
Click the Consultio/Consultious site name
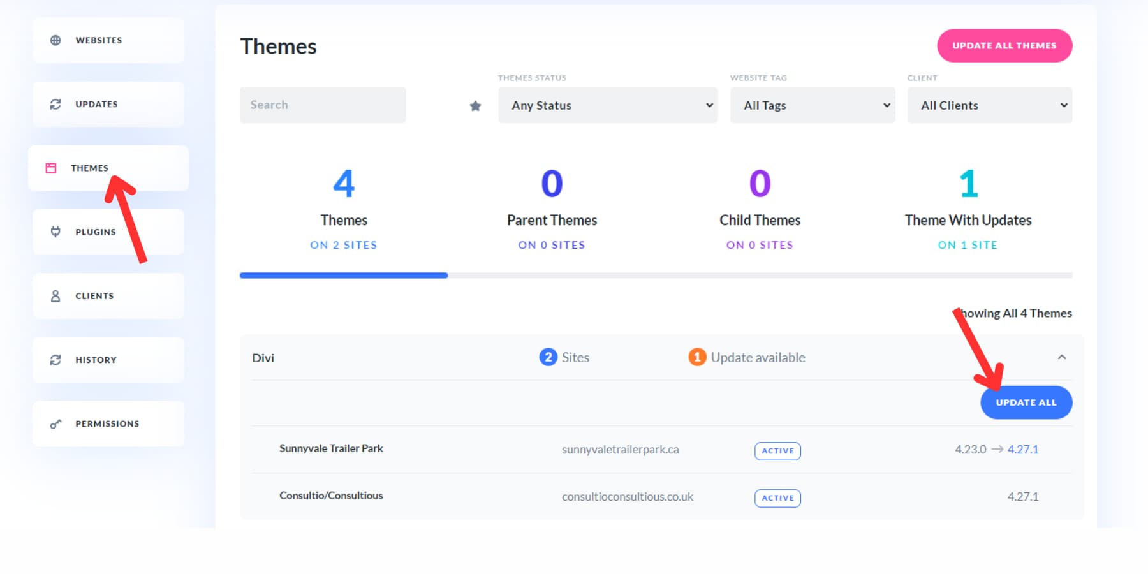coord(331,496)
